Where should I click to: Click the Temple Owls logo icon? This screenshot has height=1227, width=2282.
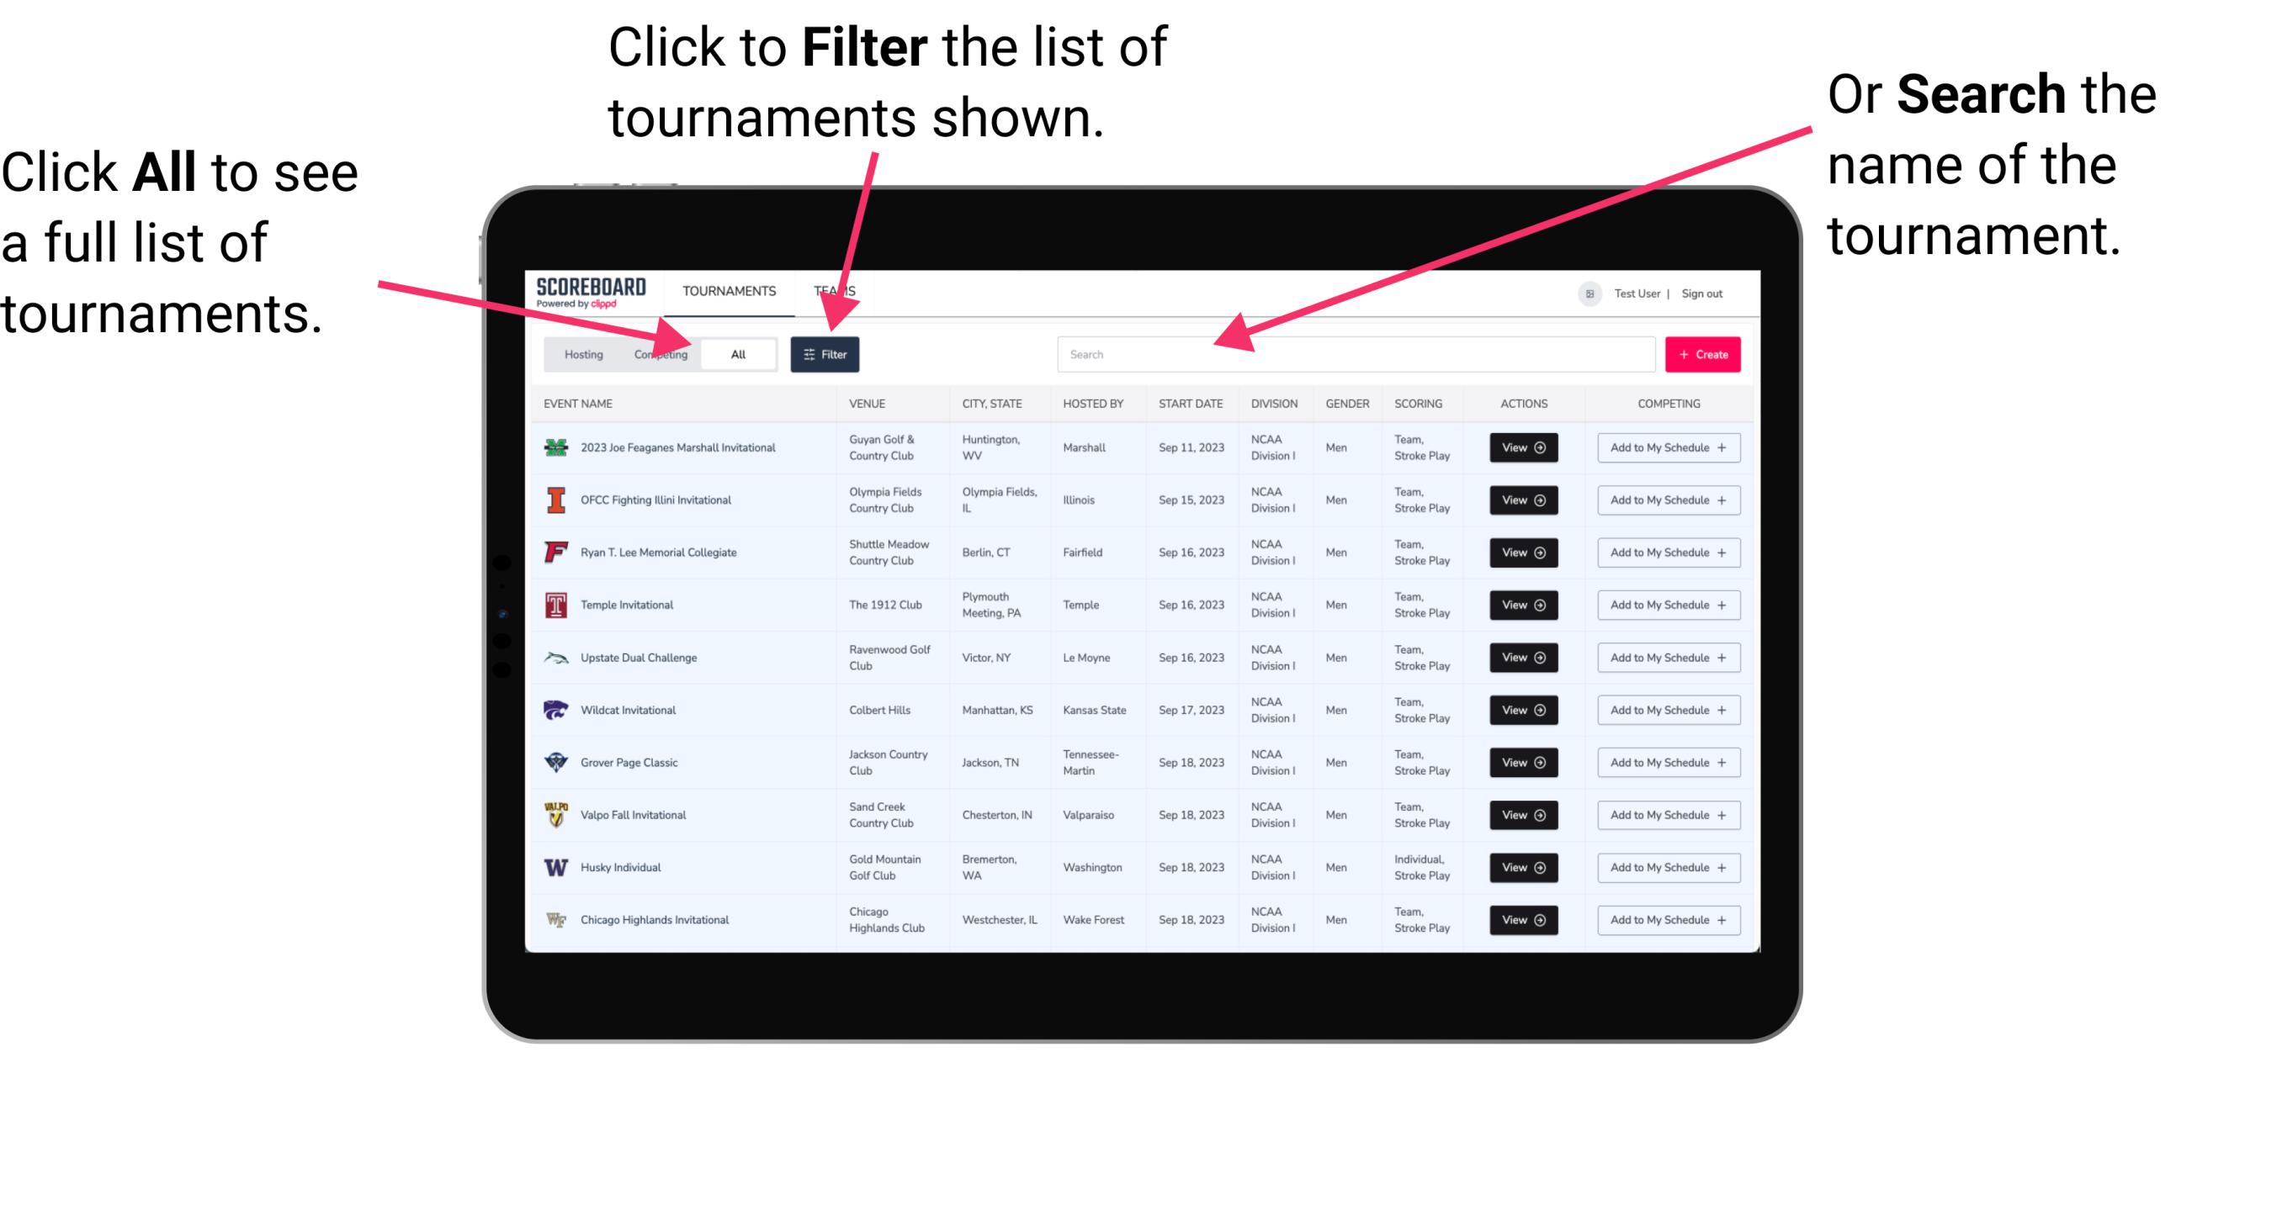[553, 605]
